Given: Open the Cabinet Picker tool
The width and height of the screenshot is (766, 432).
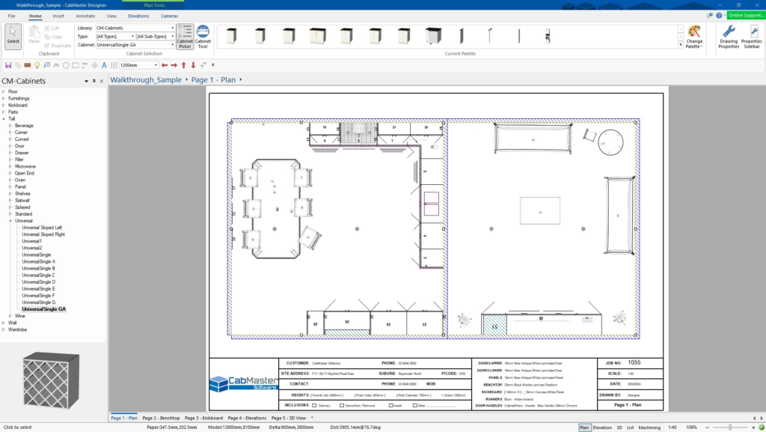Looking at the screenshot, I should click(x=185, y=36).
